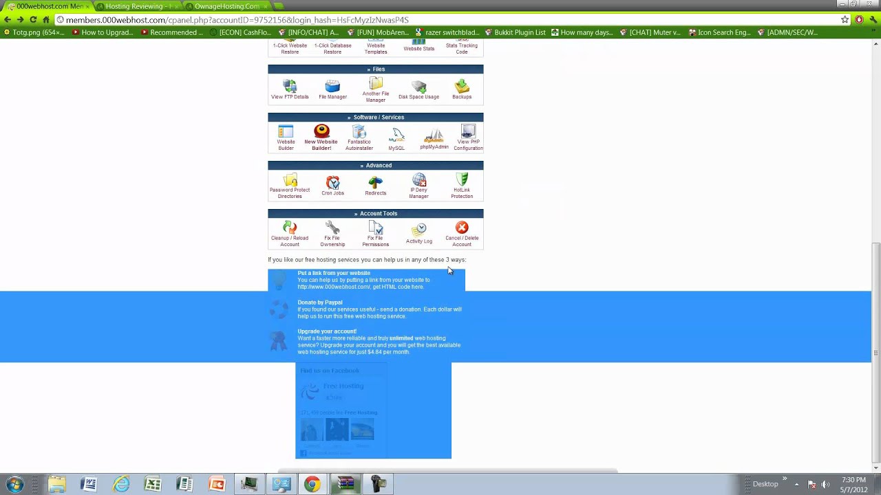The height and width of the screenshot is (495, 881).
Task: Open the system tray volume control
Action: (x=825, y=484)
